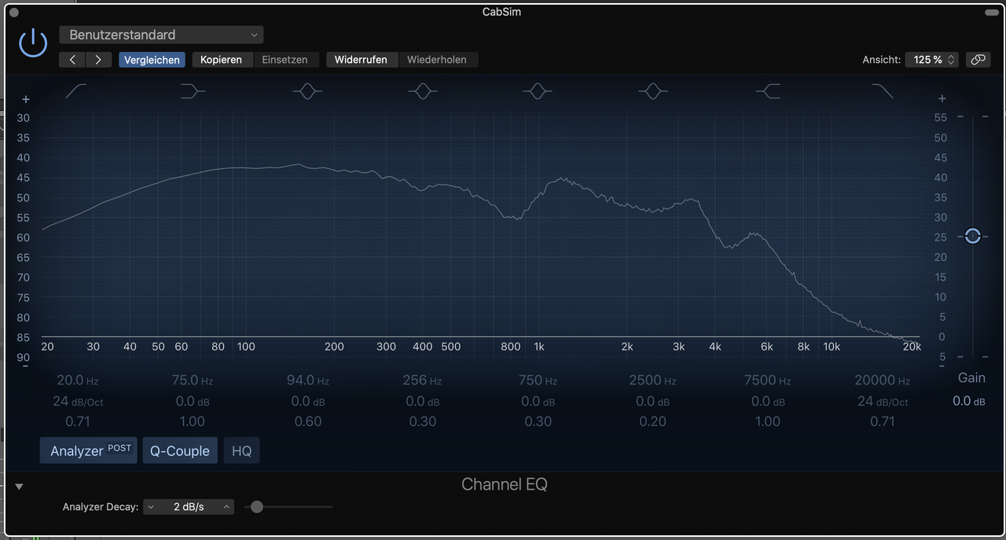The width and height of the screenshot is (1006, 540).
Task: Disable the Q-Couple option
Action: (x=180, y=450)
